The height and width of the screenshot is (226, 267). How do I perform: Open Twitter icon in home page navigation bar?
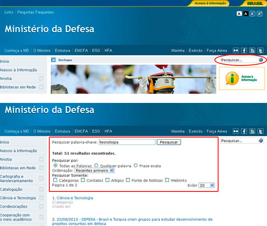[260, 51]
